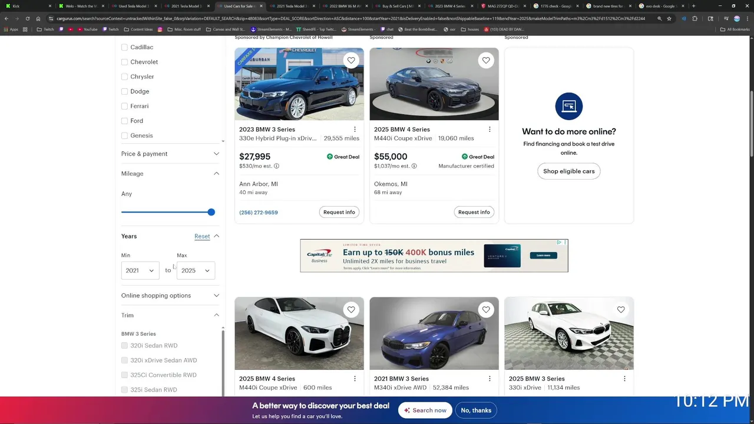The width and height of the screenshot is (754, 424).
Task: Expand the Price & payment filter
Action: [x=170, y=154]
